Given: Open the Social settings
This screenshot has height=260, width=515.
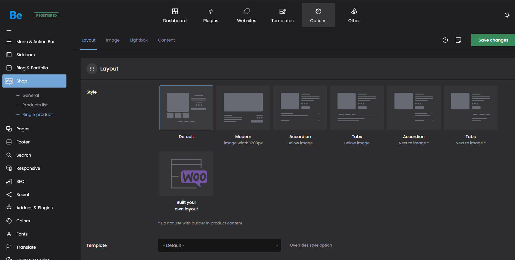Looking at the screenshot, I should tap(34, 195).
